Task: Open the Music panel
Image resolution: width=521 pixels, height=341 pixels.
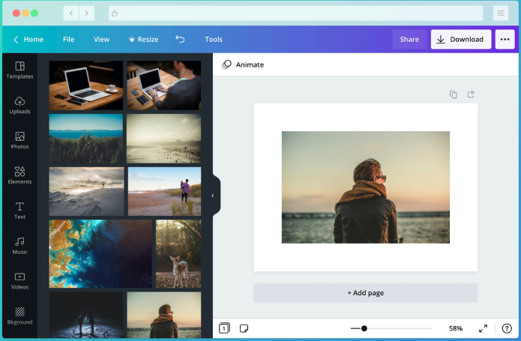Action: pyautogui.click(x=19, y=246)
